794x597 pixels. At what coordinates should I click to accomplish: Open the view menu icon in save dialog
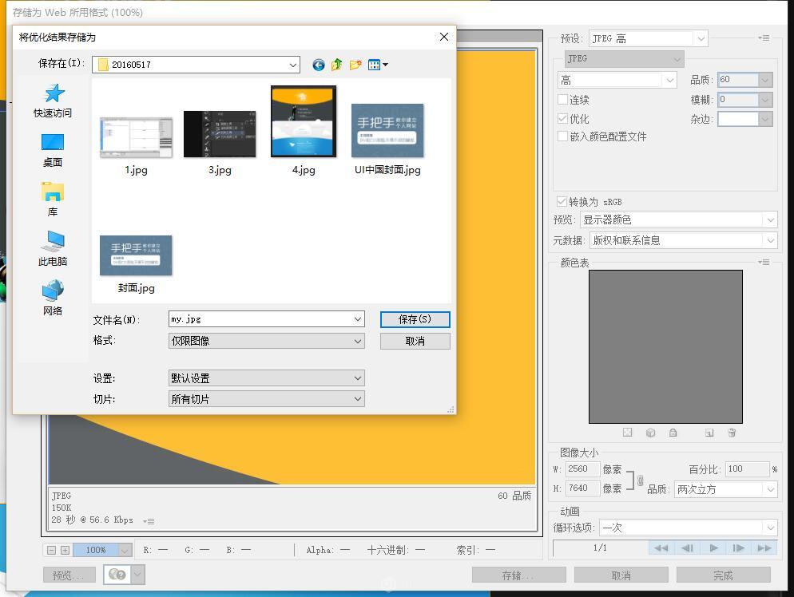pos(379,65)
